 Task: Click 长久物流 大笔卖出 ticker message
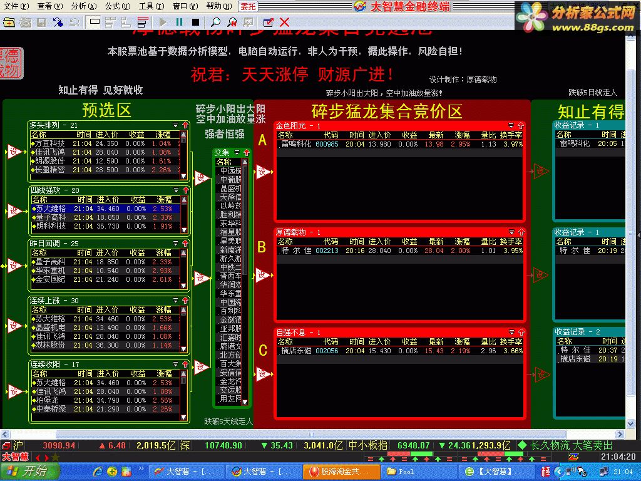coord(571,445)
